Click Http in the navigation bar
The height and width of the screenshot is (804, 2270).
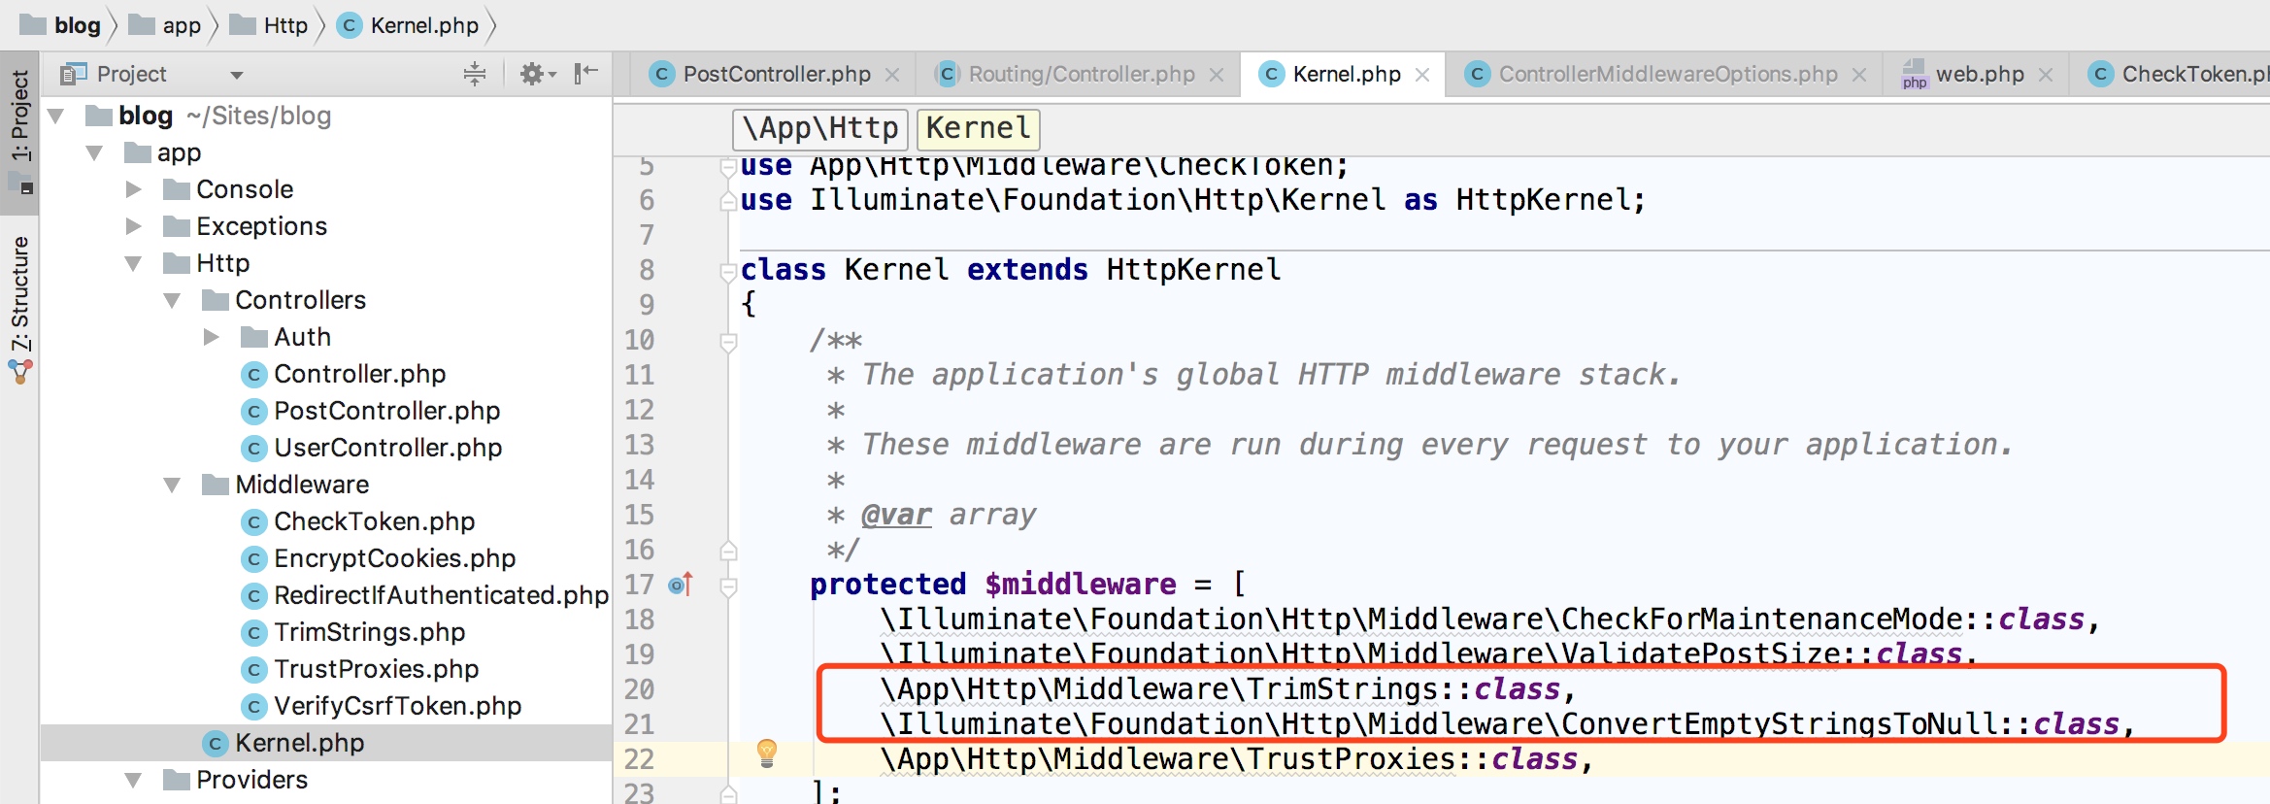[285, 25]
